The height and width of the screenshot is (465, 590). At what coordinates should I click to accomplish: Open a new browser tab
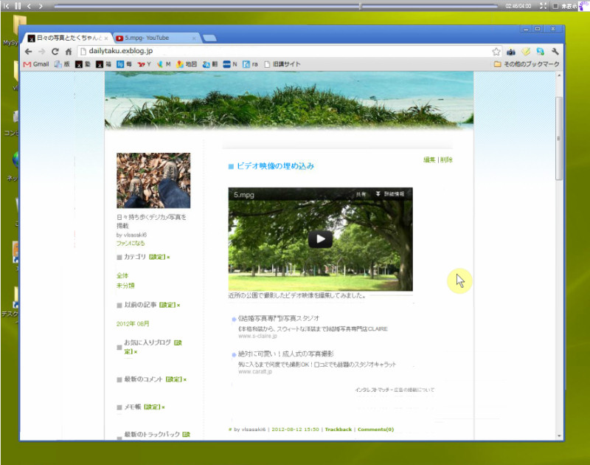coord(209,38)
